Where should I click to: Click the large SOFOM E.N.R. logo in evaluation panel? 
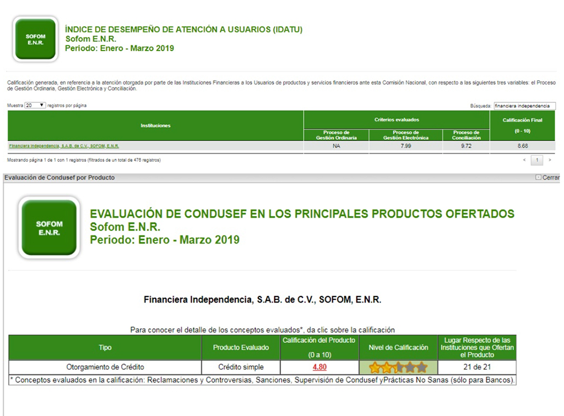point(49,228)
